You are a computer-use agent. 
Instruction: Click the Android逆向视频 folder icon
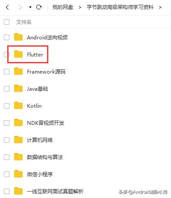[x=18, y=37]
